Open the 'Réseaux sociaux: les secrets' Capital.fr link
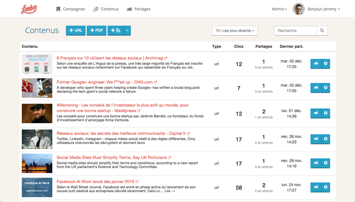The width and height of the screenshot is (355, 202). [x=121, y=133]
